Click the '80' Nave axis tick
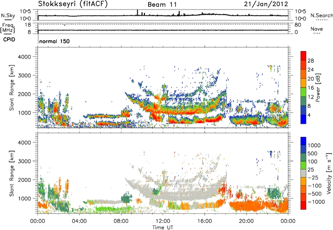Screen dimensions: 333x230 click(x=298, y=25)
